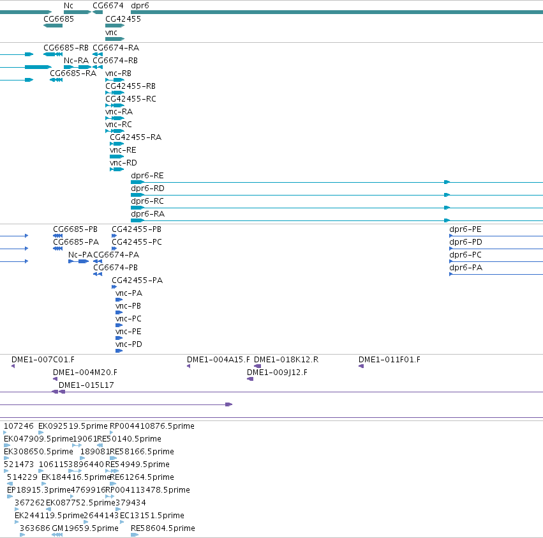Click clone DME1-015L17
The width and height of the screenshot is (543, 538).
86,385
